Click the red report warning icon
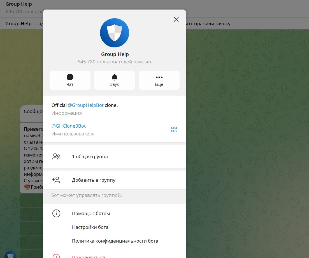309x258 pixels. tap(56, 256)
